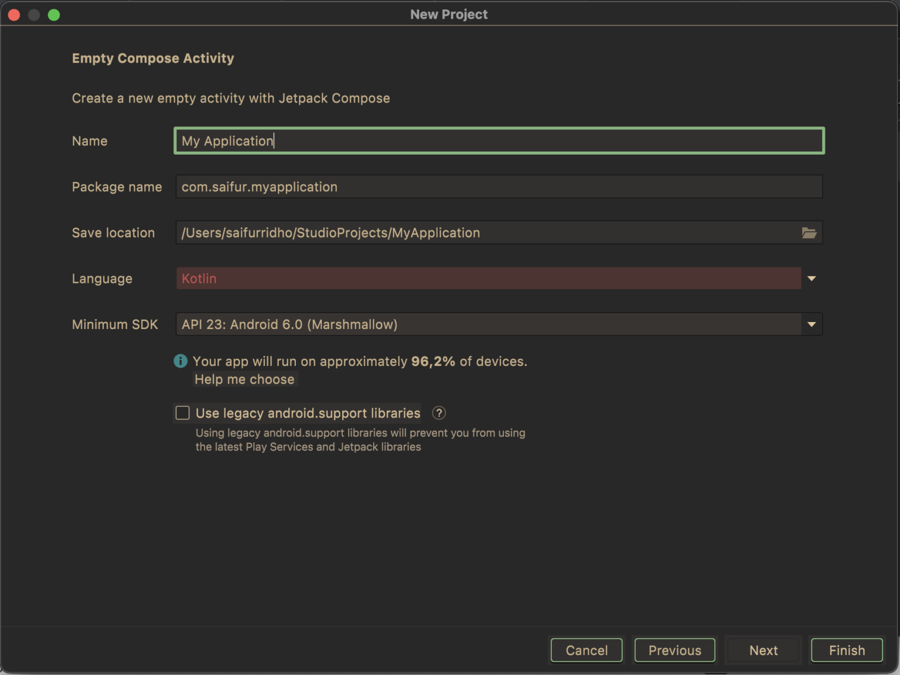This screenshot has width=900, height=675.
Task: Click the Package name input field
Action: [x=499, y=187]
